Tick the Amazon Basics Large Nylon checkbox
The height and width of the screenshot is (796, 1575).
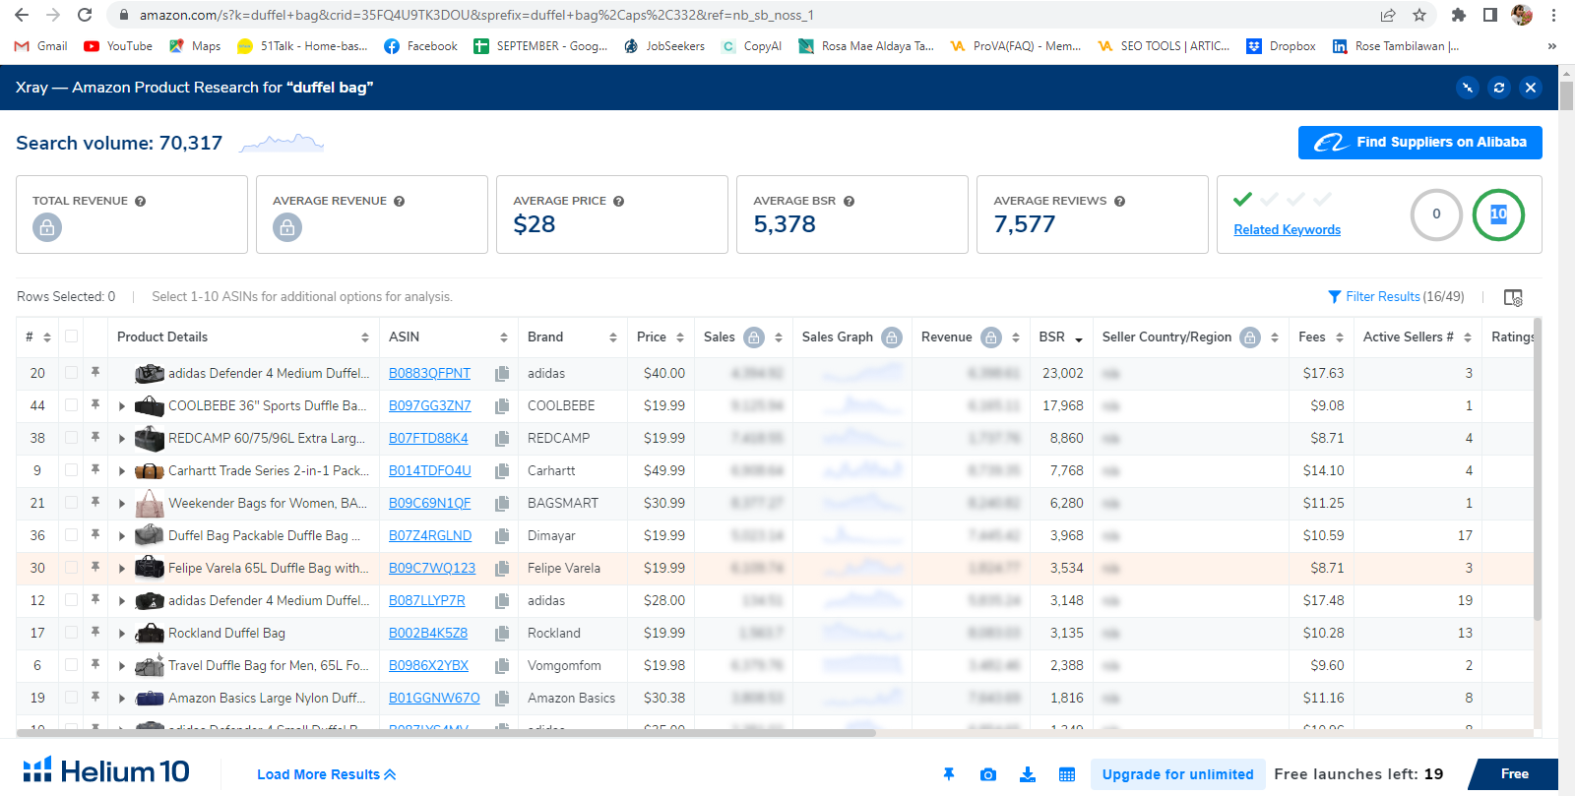[x=71, y=698]
